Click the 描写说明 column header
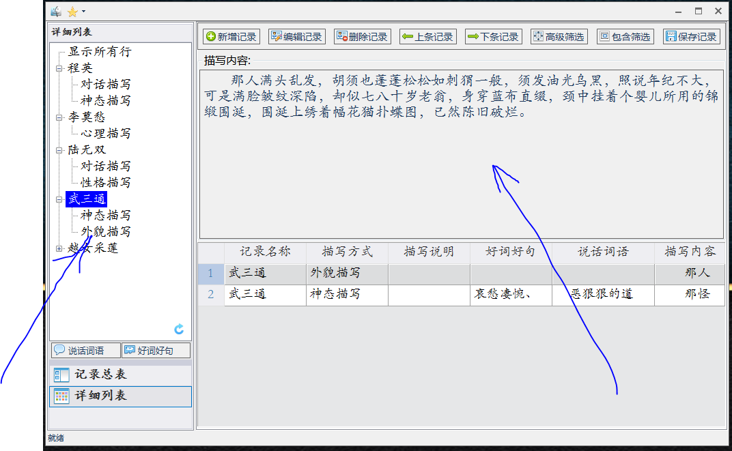 coord(429,252)
